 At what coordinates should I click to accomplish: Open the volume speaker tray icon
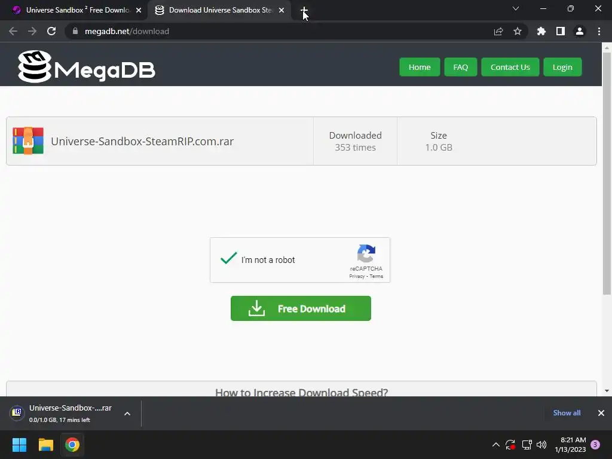[541, 445]
